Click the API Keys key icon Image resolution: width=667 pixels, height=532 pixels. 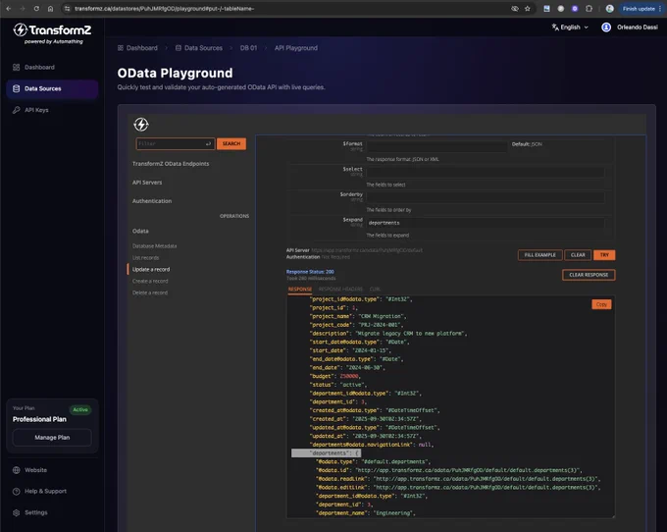[16, 110]
